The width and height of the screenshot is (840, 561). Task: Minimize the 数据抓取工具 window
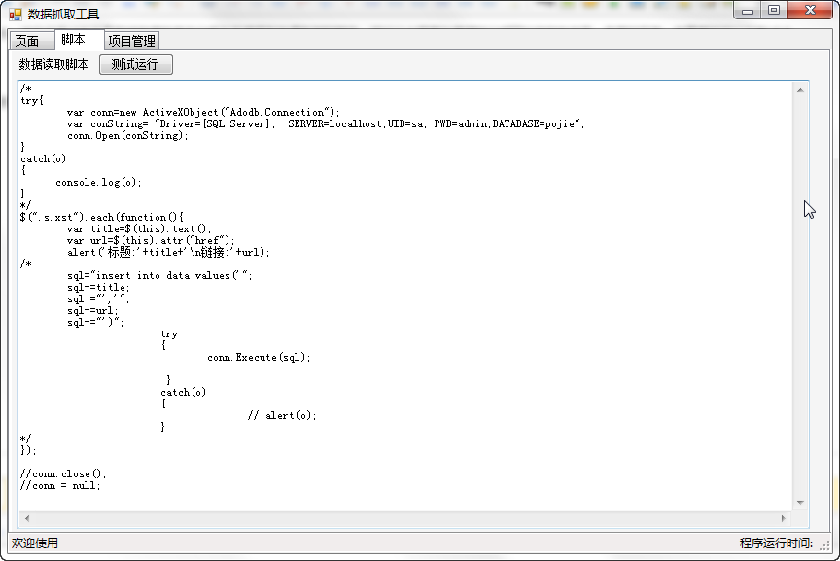(748, 11)
